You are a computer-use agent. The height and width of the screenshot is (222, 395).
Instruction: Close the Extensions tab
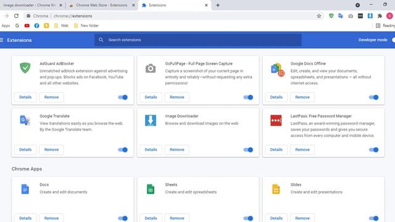206,5
